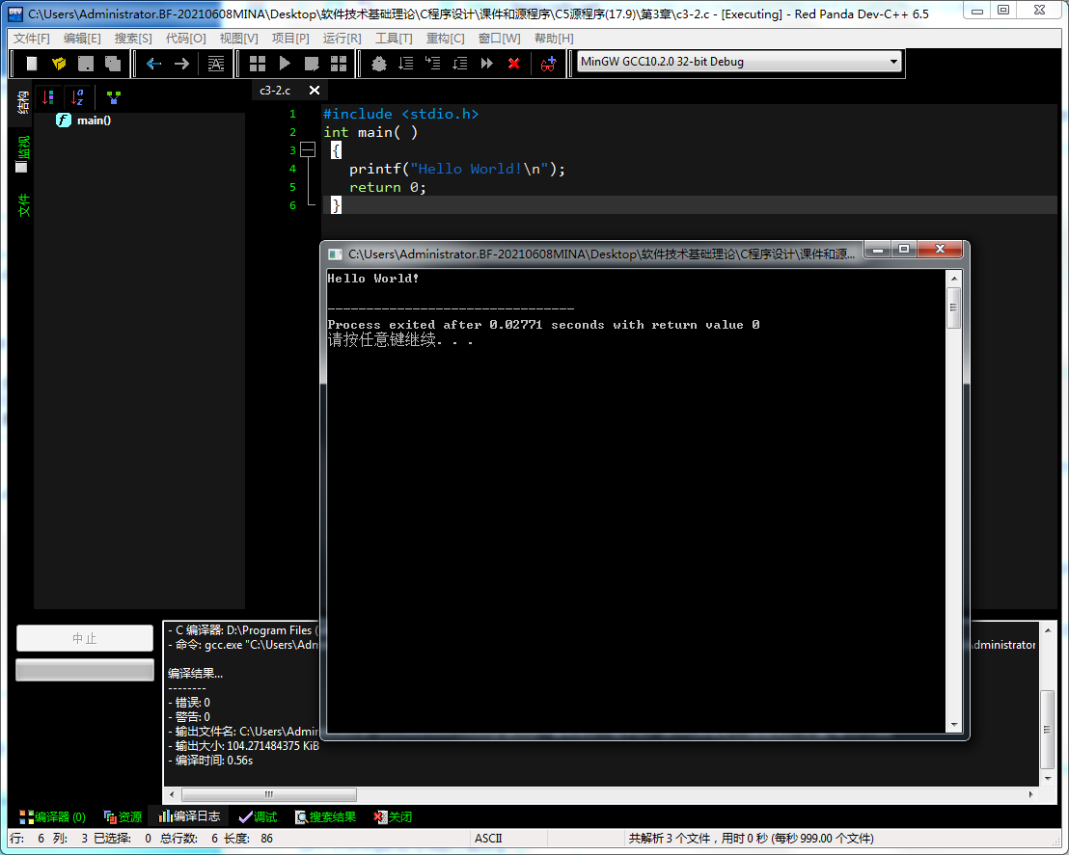Click the 关闭 bottom panel tab

[393, 816]
